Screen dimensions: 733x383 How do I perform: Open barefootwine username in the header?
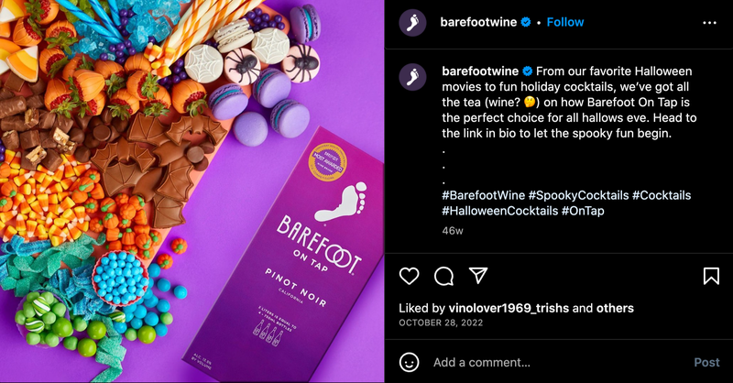pos(478,22)
